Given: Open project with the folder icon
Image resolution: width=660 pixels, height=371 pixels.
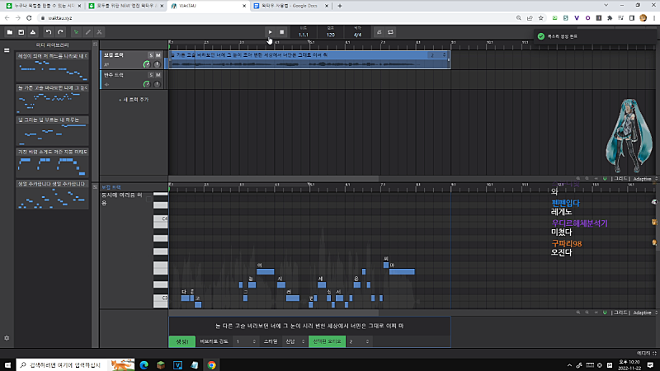Looking at the screenshot, I should [9, 32].
